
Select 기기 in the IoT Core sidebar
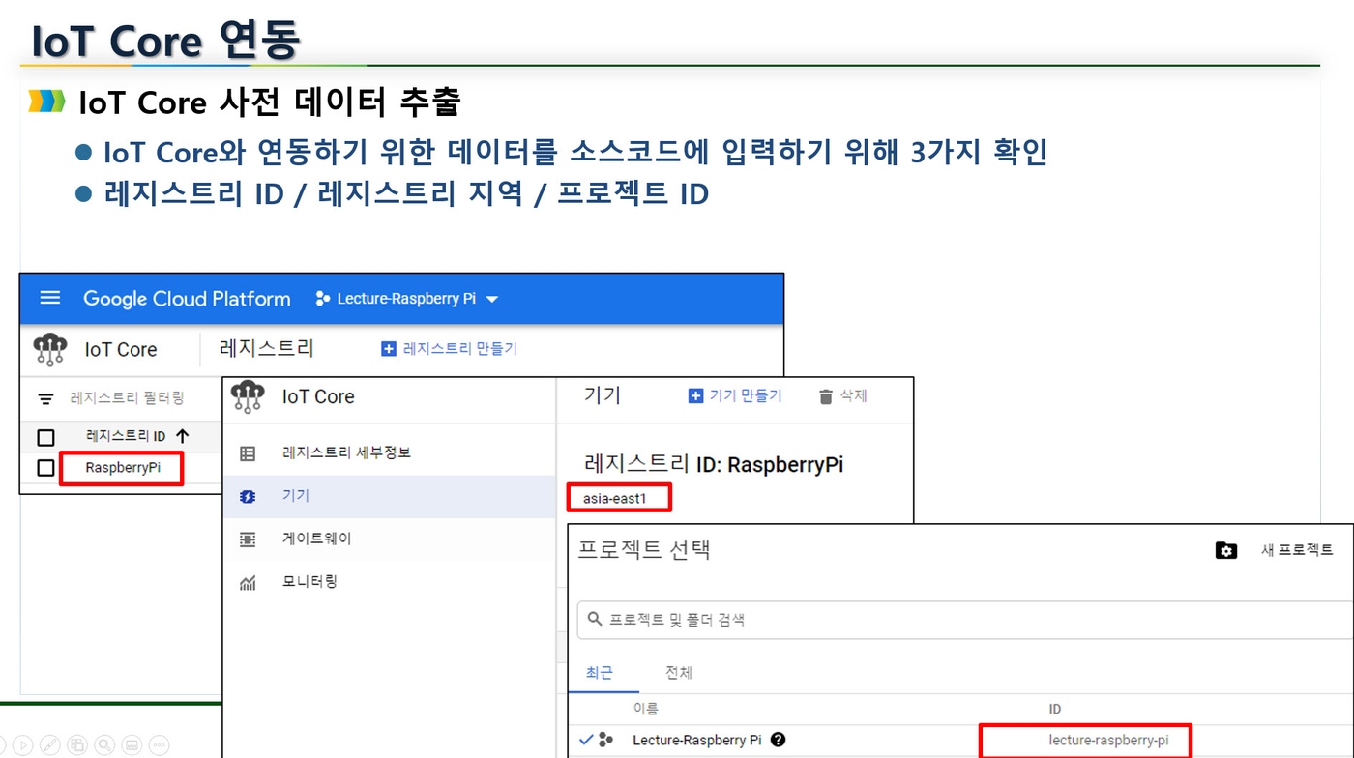pyautogui.click(x=389, y=496)
